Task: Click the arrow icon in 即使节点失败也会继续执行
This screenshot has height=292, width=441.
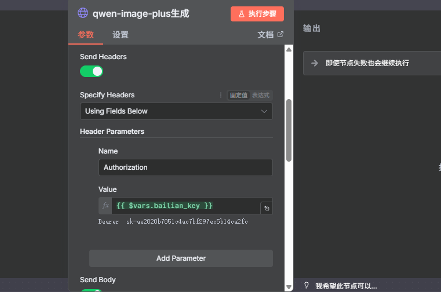Action: (315, 63)
